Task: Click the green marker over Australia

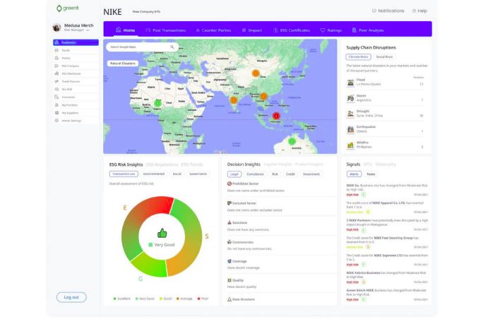Action: 292,141
